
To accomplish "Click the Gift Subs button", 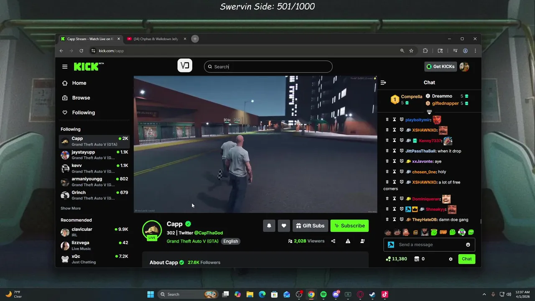I will point(310,226).
